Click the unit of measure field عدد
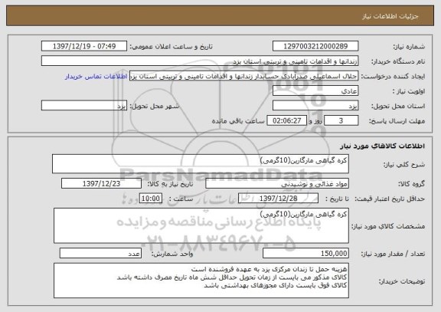 (100, 254)
